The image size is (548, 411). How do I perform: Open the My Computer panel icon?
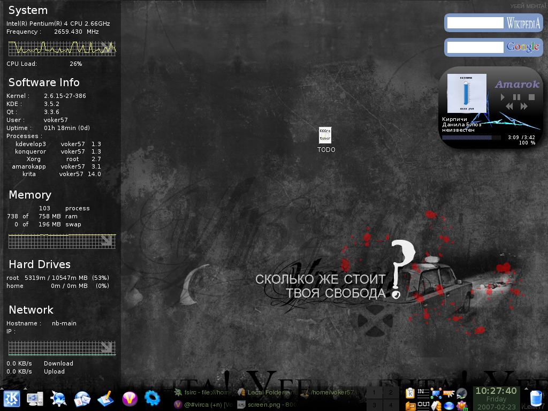pos(35,399)
